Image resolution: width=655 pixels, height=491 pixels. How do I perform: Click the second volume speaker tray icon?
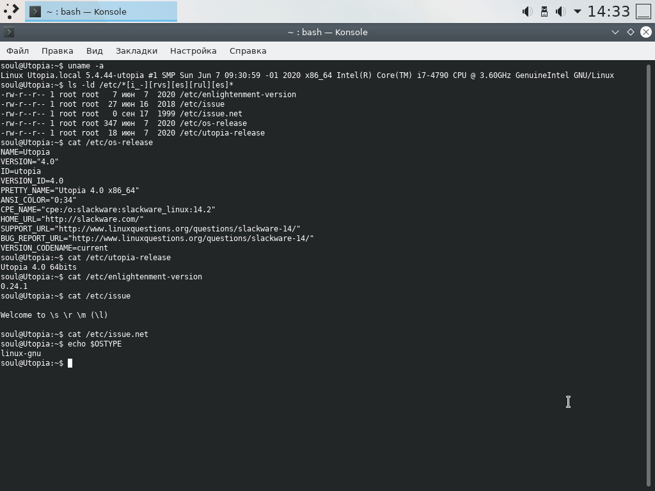click(x=560, y=12)
